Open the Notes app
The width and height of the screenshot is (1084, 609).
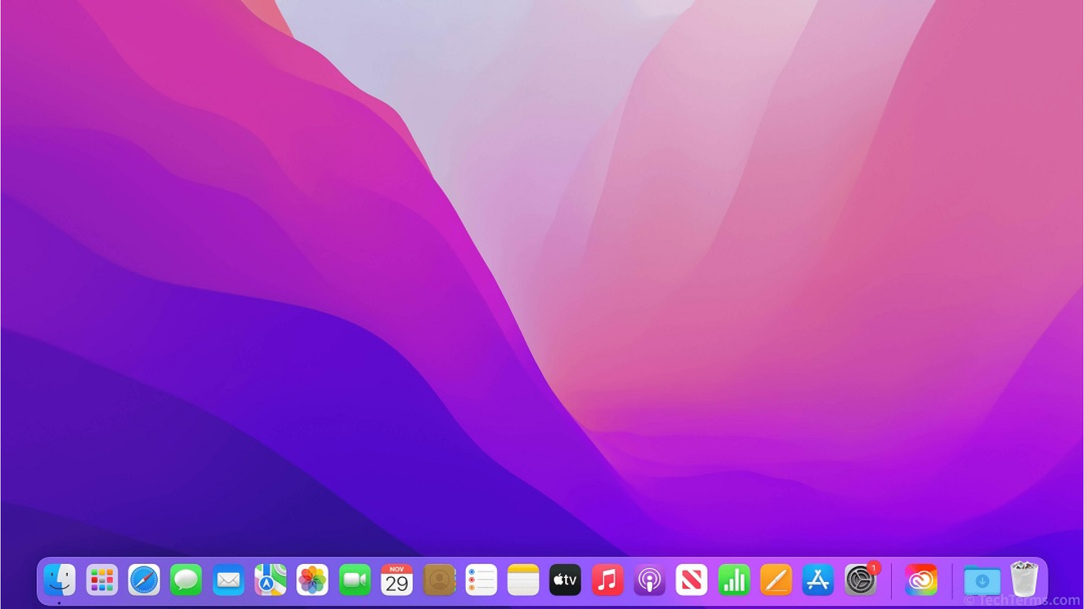click(x=523, y=580)
